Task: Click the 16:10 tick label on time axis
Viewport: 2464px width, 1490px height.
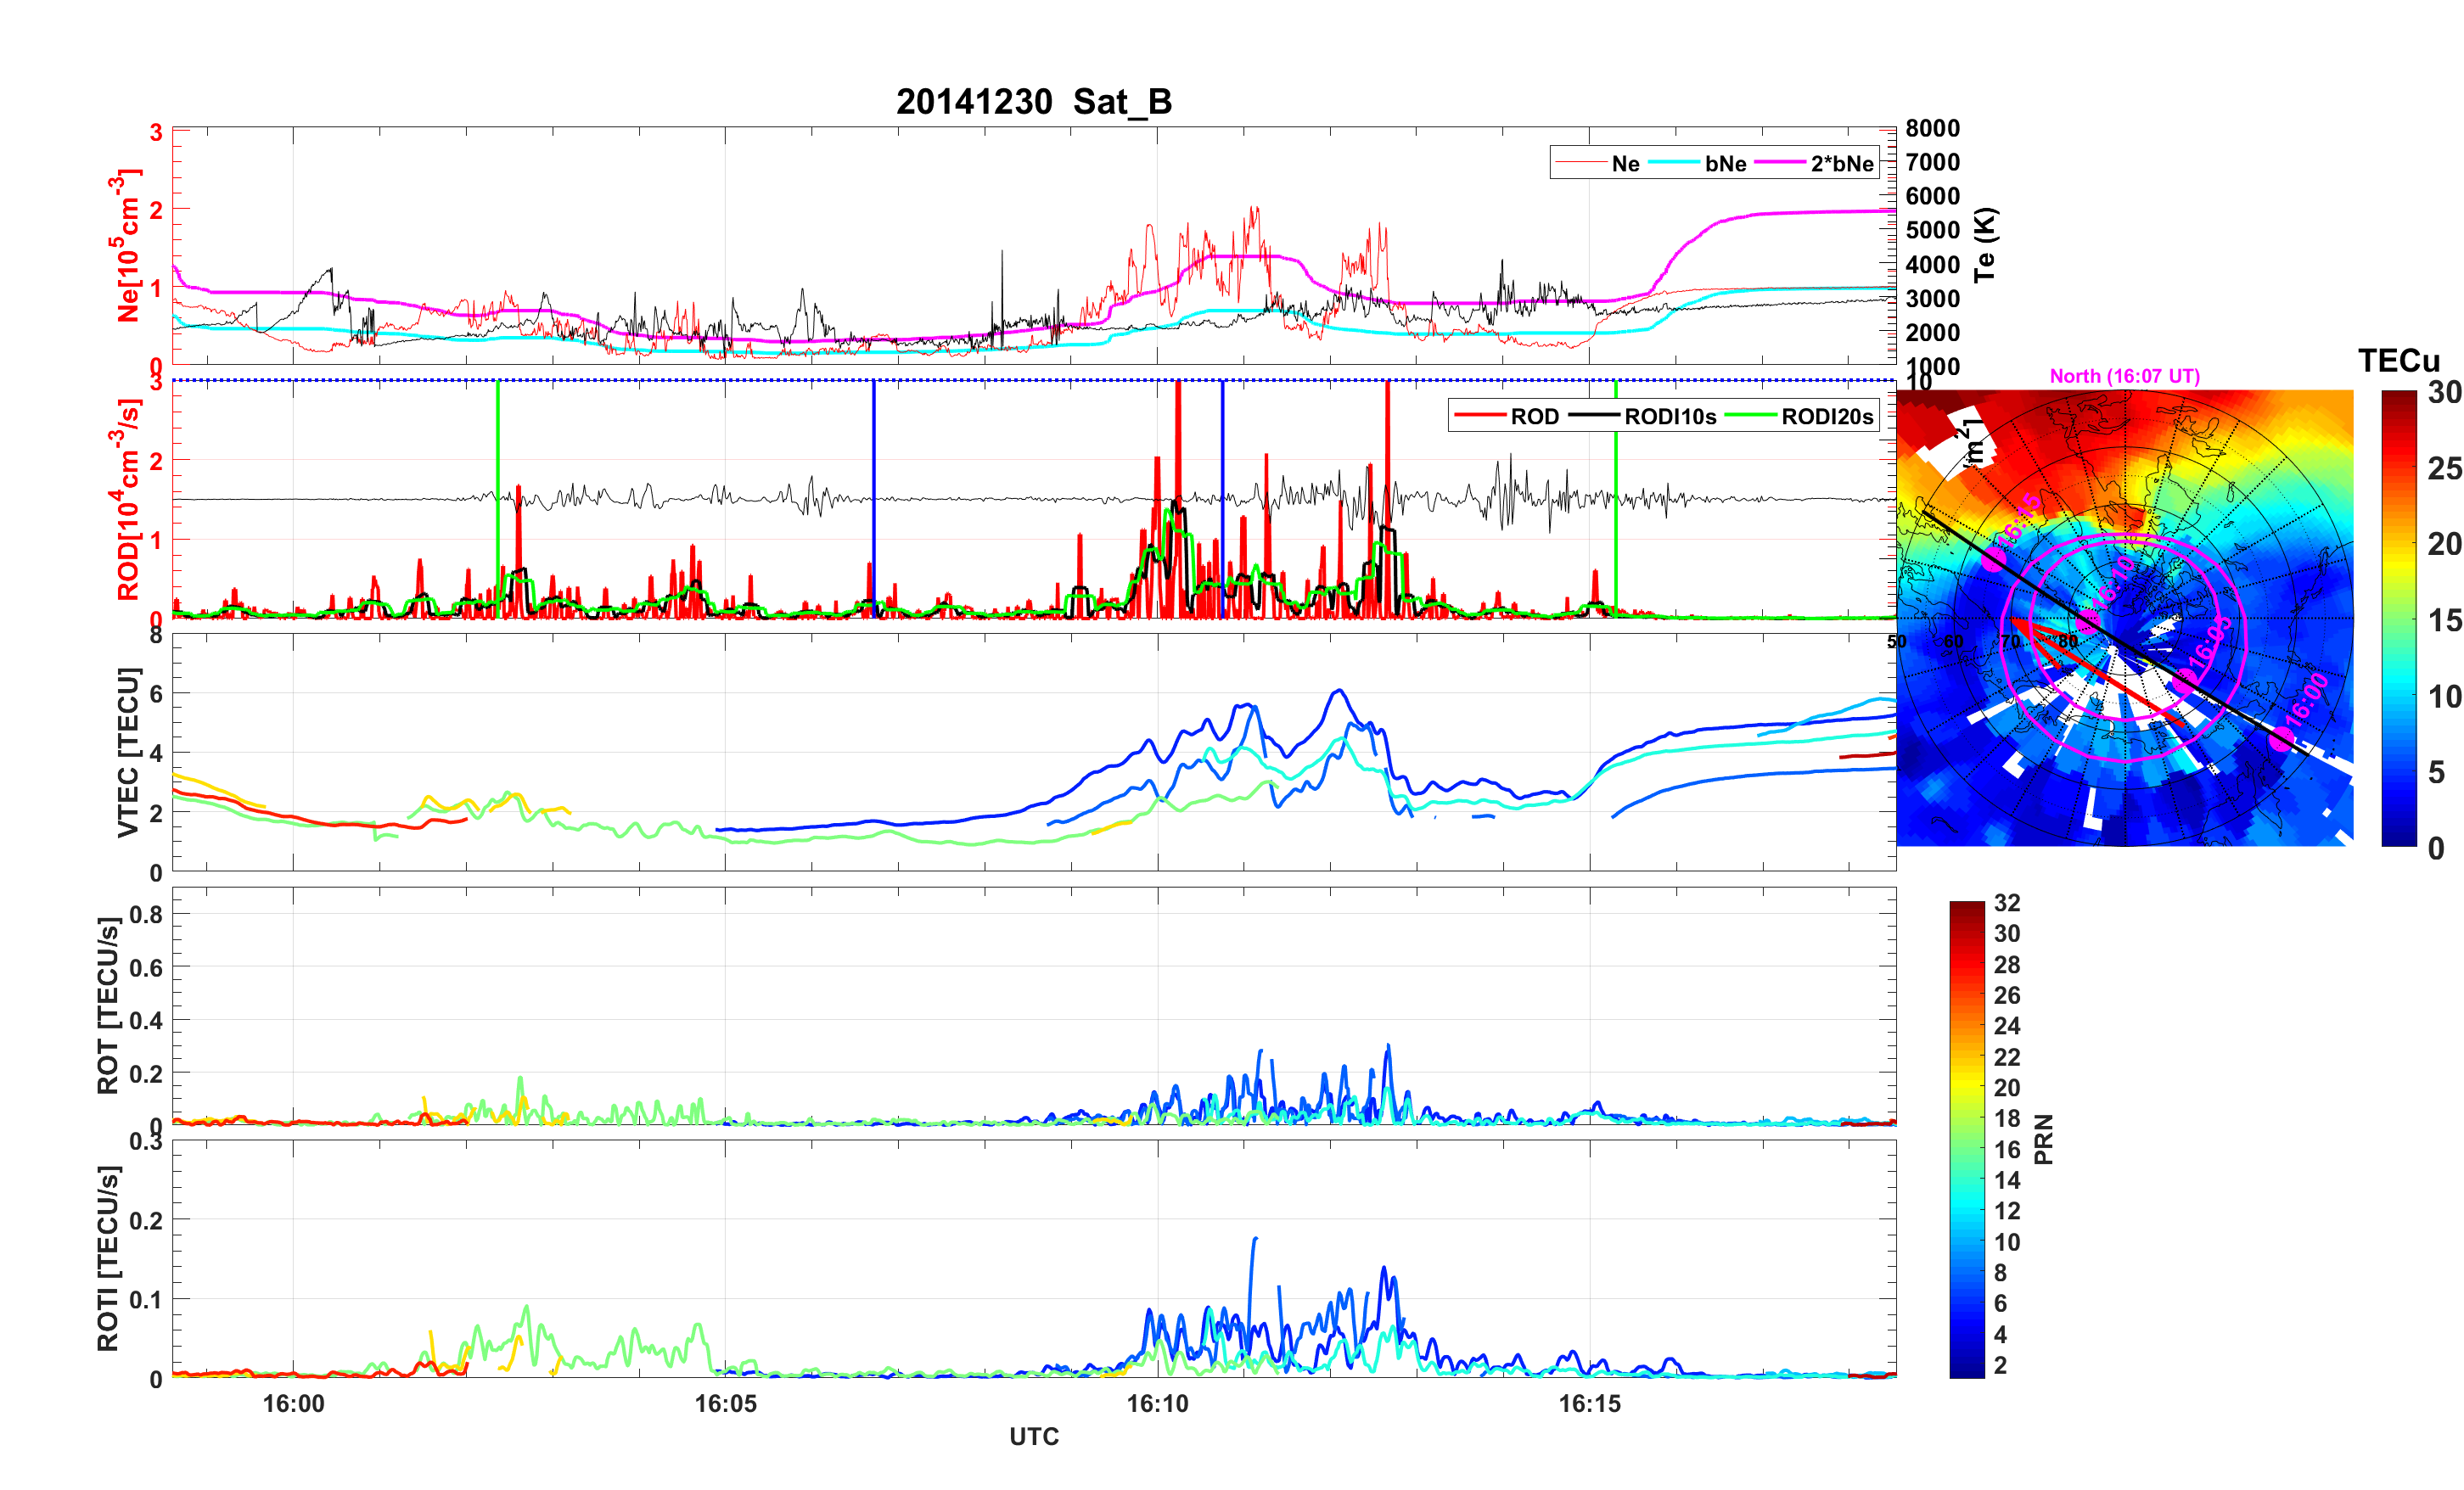Action: click(1157, 1404)
